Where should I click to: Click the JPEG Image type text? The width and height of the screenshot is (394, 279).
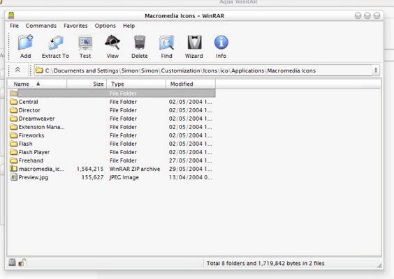click(124, 177)
